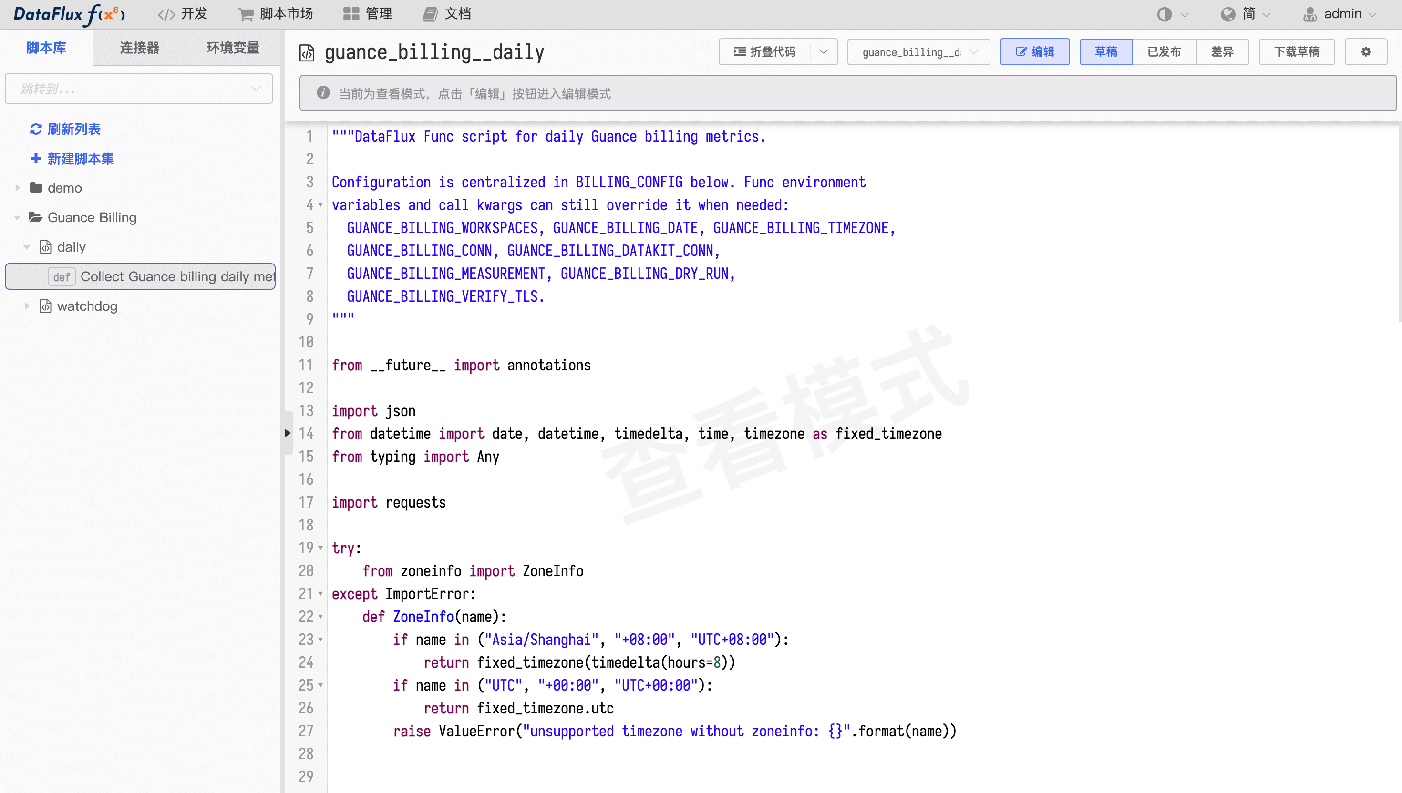Viewport: 1402px width, 793px height.
Task: Click the globe language icon
Action: (x=1228, y=14)
